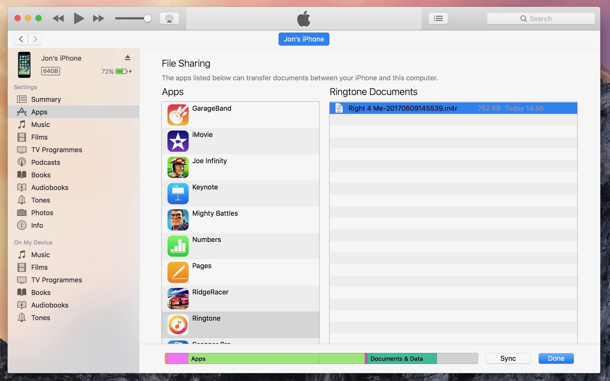Select Apps in Settings sidebar

(x=73, y=112)
